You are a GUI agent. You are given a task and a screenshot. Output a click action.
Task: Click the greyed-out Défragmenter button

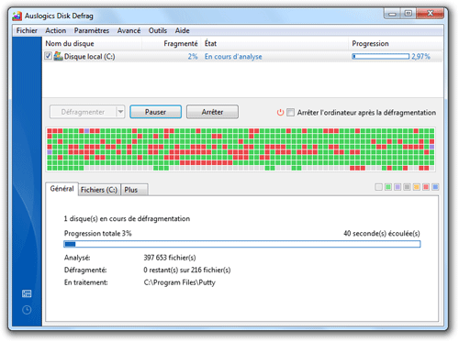click(x=83, y=112)
